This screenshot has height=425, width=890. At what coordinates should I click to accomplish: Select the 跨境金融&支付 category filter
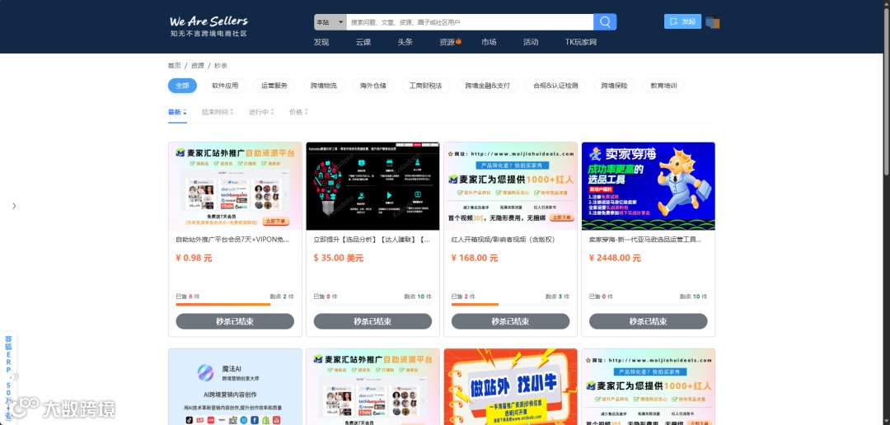tap(488, 86)
